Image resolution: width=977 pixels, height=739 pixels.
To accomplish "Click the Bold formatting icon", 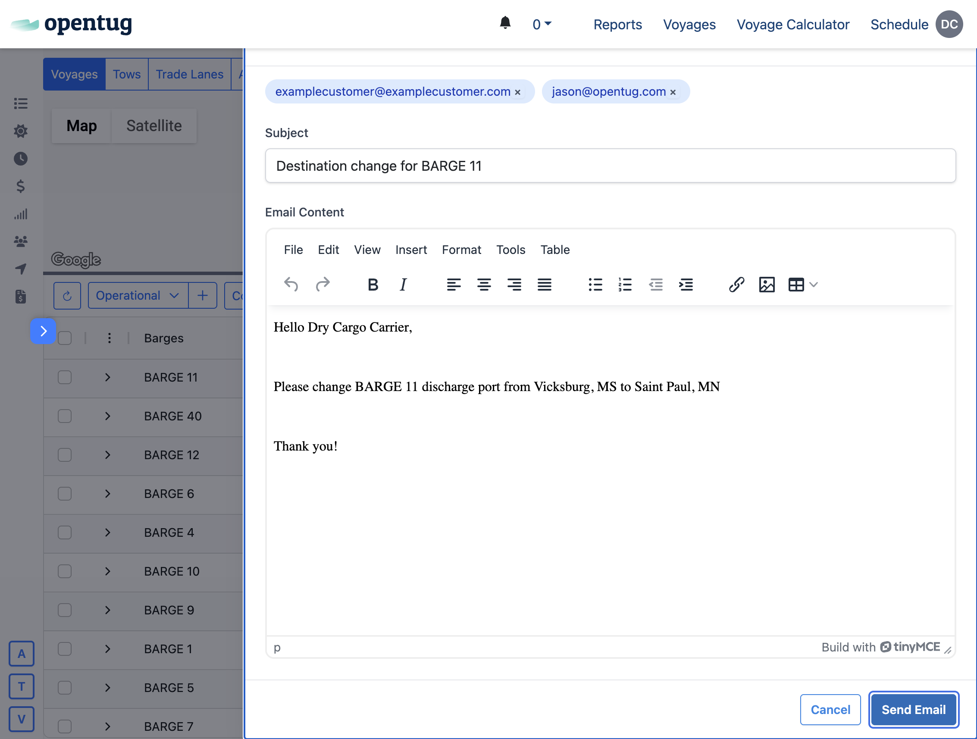I will (x=373, y=285).
